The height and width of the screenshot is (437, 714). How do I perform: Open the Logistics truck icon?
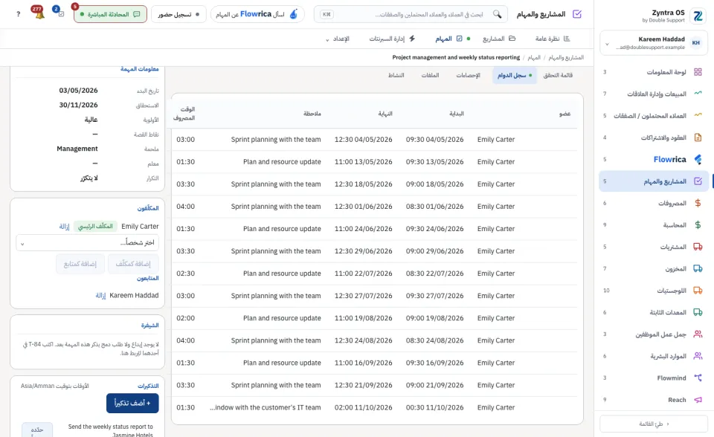point(698,291)
